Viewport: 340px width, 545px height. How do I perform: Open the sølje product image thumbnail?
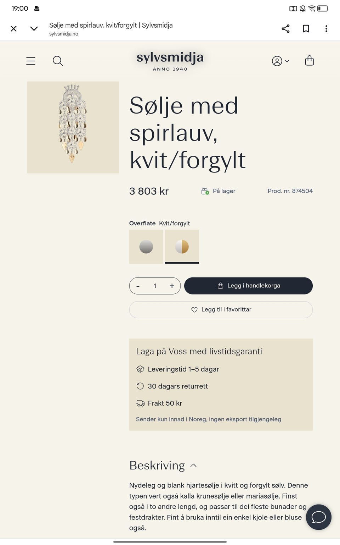pyautogui.click(x=73, y=127)
